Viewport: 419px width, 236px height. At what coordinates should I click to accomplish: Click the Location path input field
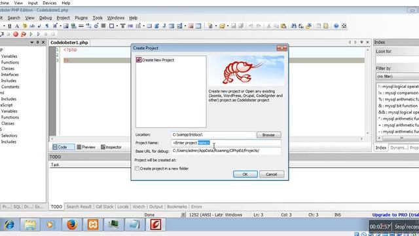click(213, 135)
